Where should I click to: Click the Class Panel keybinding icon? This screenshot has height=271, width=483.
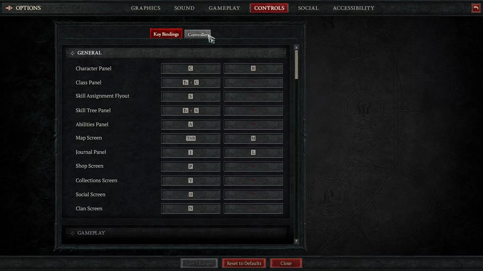coord(190,82)
